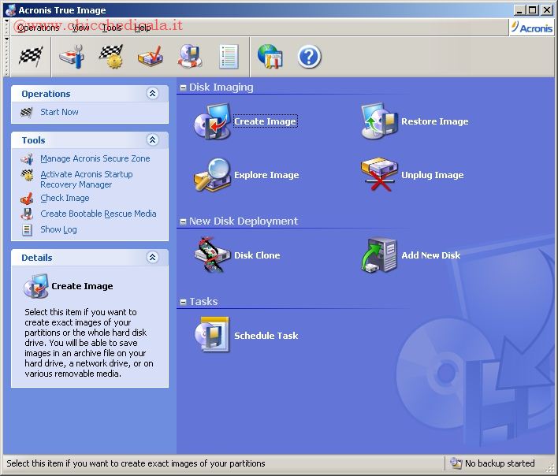Click the Add New Disk icon
The image size is (558, 476).
(x=379, y=255)
